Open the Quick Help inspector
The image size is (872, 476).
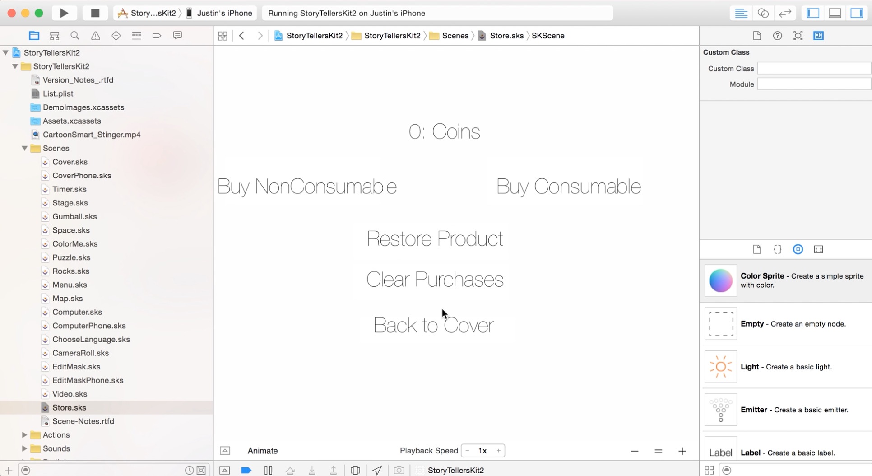(777, 36)
